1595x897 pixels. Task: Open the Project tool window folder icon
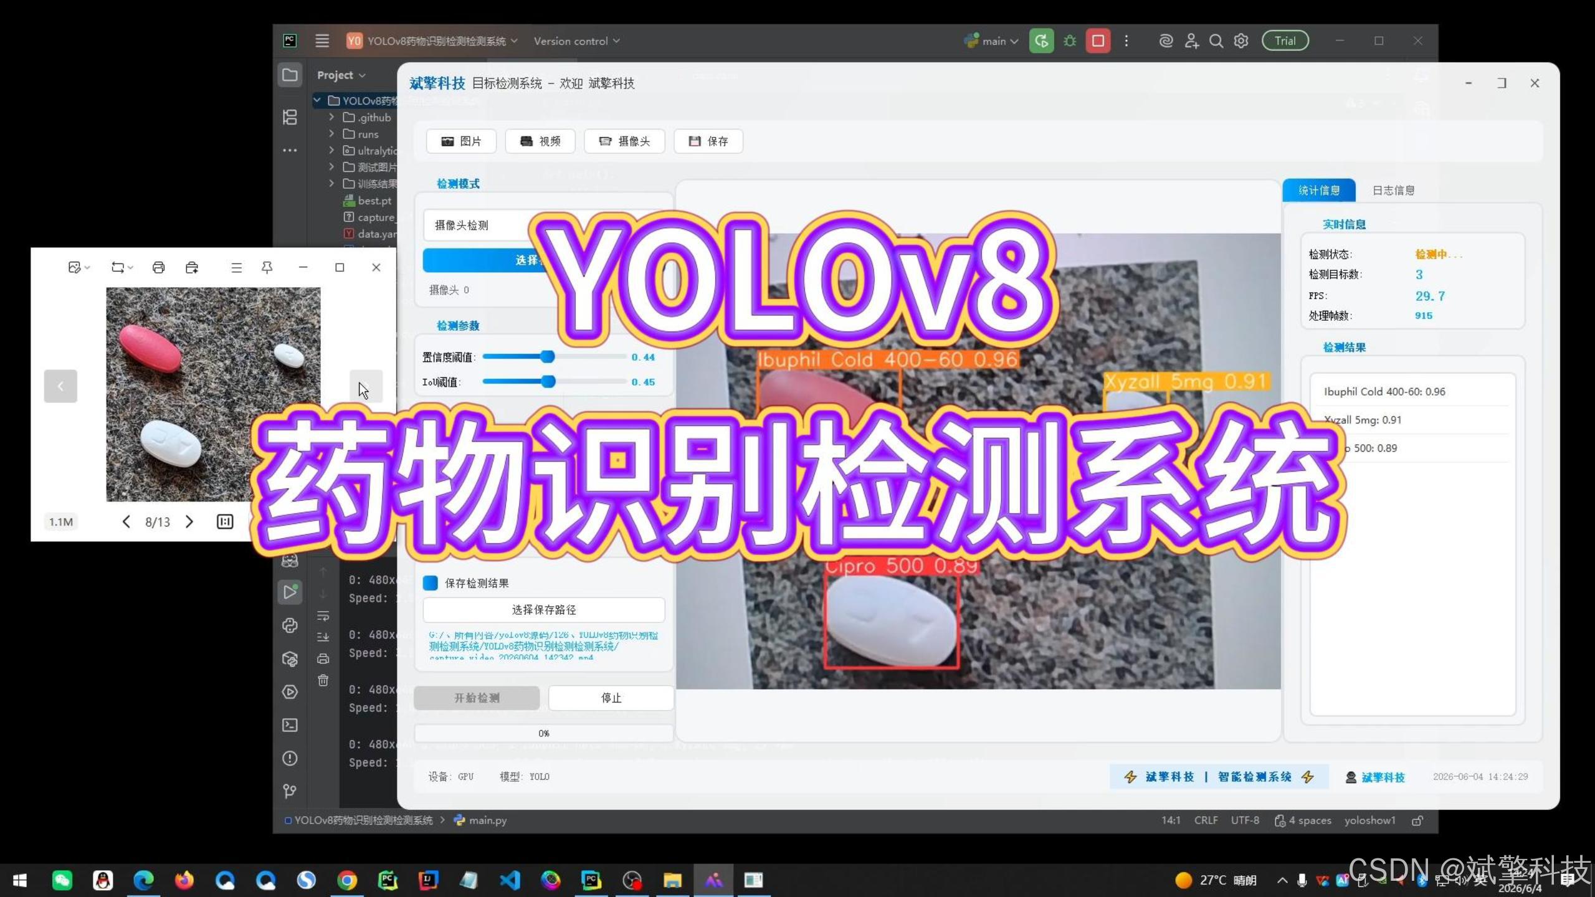pyautogui.click(x=290, y=75)
